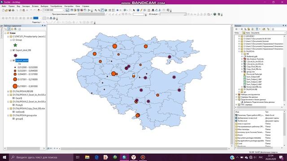
Task: Open the Правка menu
Action: (11, 6)
